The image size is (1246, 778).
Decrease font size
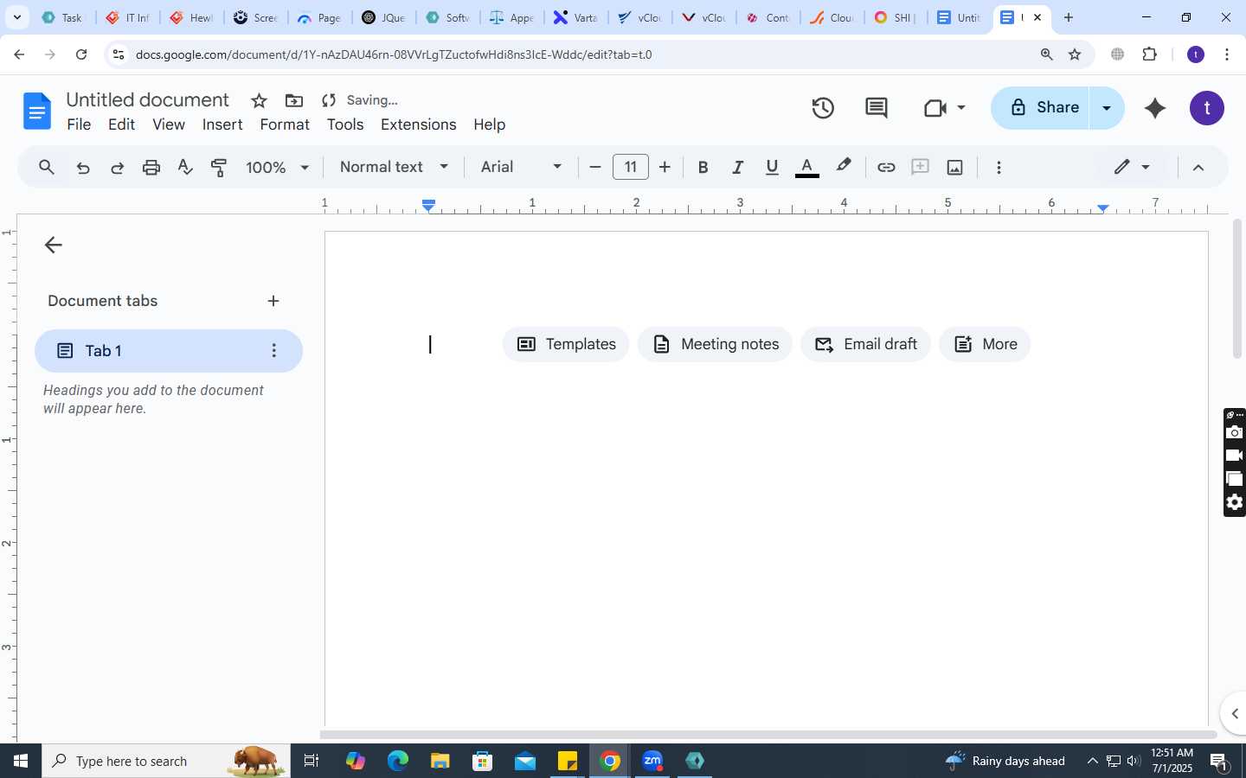click(594, 168)
